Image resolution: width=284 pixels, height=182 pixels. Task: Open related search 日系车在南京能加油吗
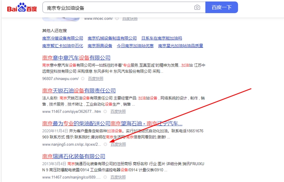coord(162,38)
